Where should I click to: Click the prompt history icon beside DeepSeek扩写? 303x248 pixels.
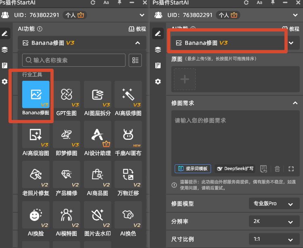click(x=263, y=169)
